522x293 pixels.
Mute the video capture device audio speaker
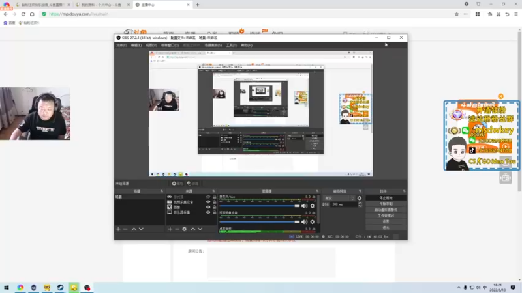(x=304, y=222)
